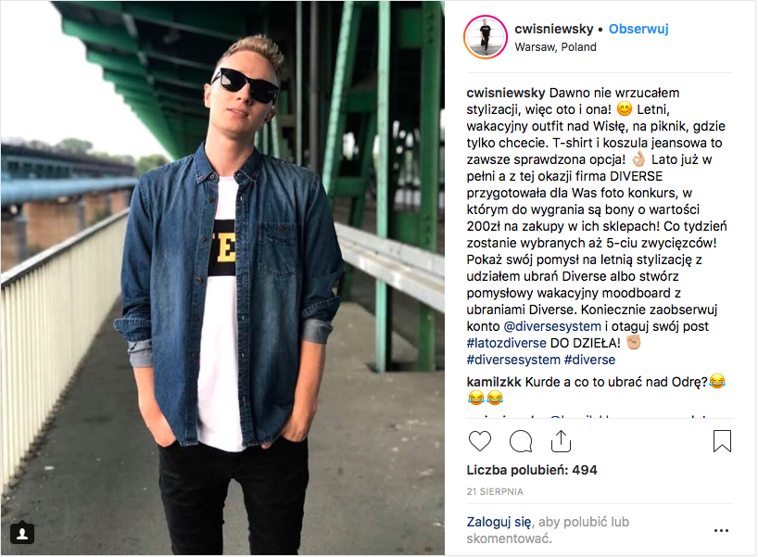
Task: Open the three-dots more options menu
Action: point(721,531)
